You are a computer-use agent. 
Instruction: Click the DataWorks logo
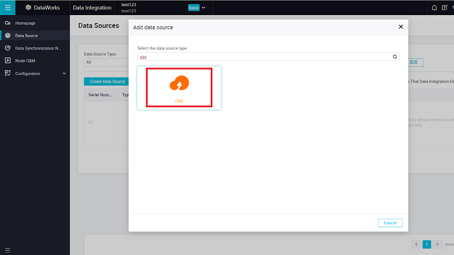click(x=42, y=8)
